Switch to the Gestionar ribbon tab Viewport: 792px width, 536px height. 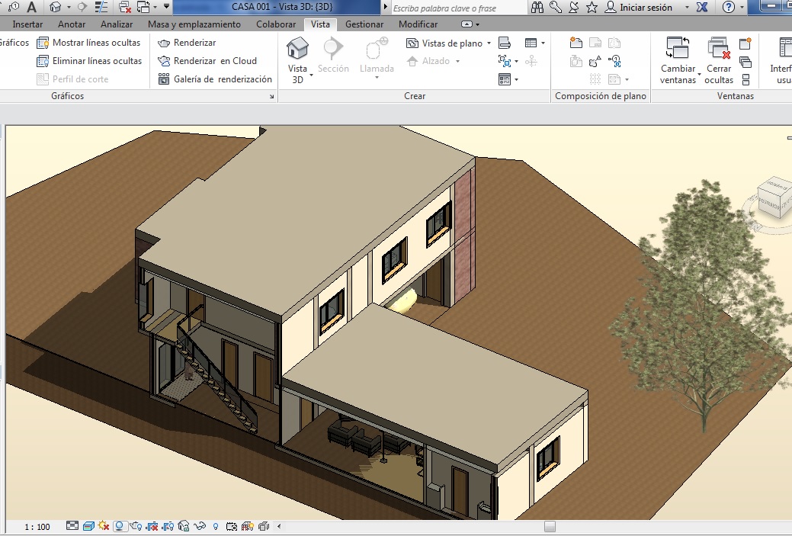tap(364, 24)
